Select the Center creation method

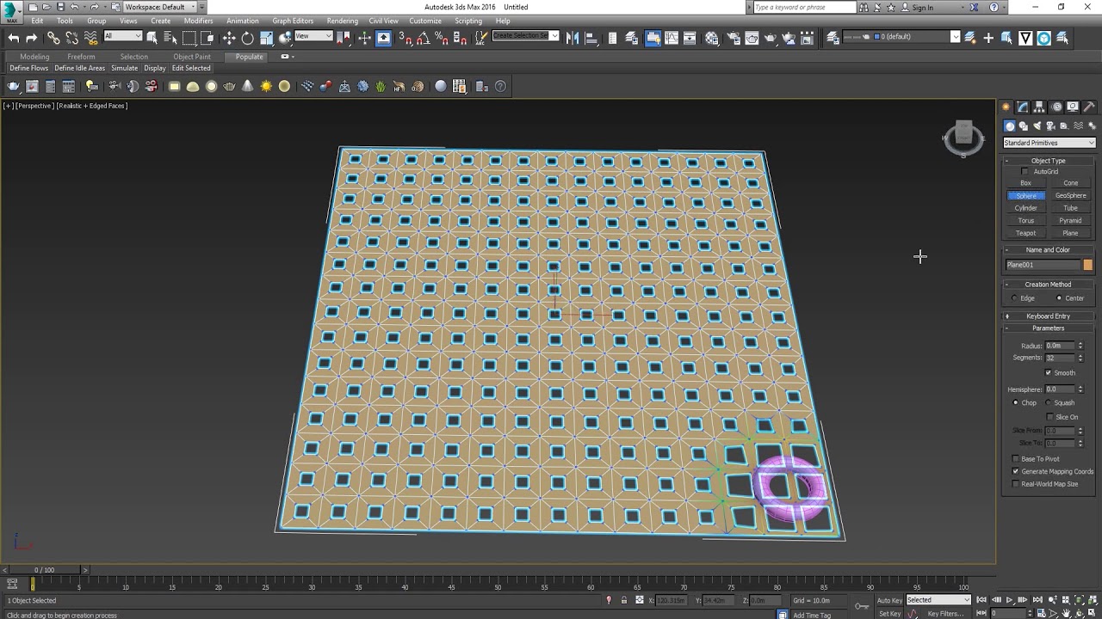[1059, 298]
